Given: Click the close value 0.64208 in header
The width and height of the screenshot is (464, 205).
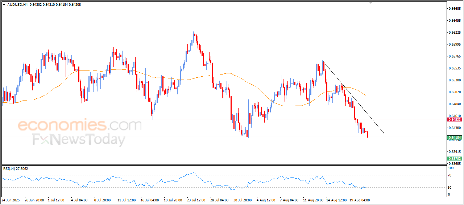Looking at the screenshot, I should pos(75,5).
